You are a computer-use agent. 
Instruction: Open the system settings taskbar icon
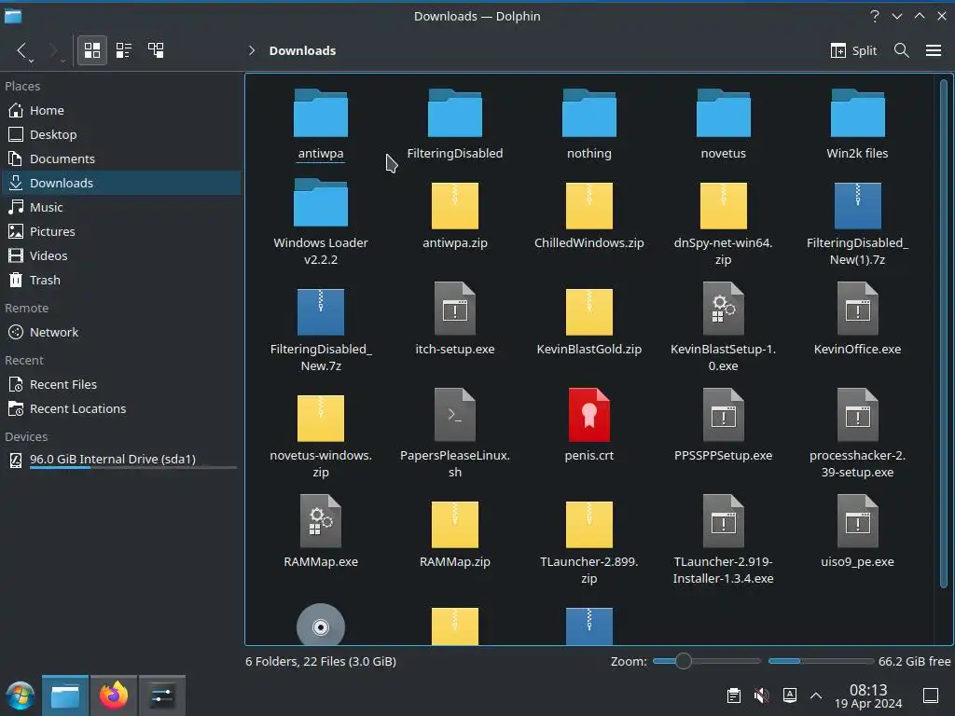pyautogui.click(x=162, y=695)
